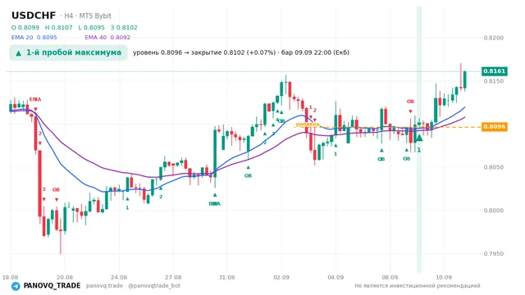
Task: Click the 18.08 date axis label
Action: tap(10, 277)
